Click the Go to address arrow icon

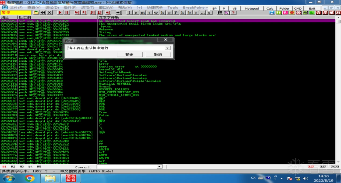coord(119,13)
